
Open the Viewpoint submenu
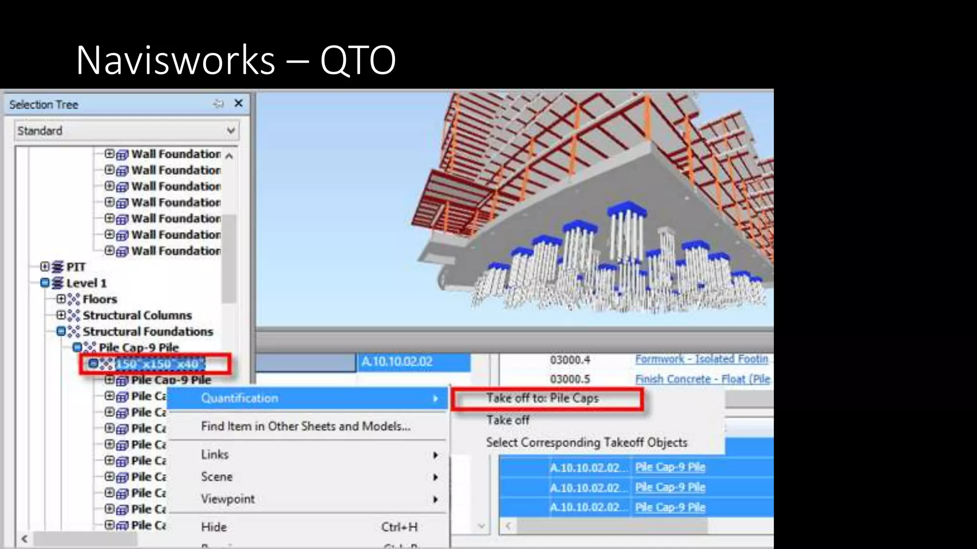point(308,499)
